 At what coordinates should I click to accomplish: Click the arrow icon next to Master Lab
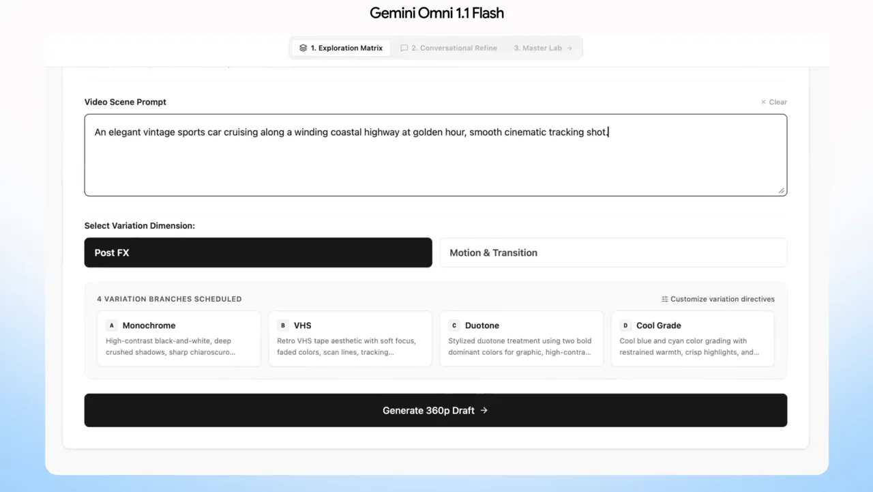pyautogui.click(x=569, y=48)
